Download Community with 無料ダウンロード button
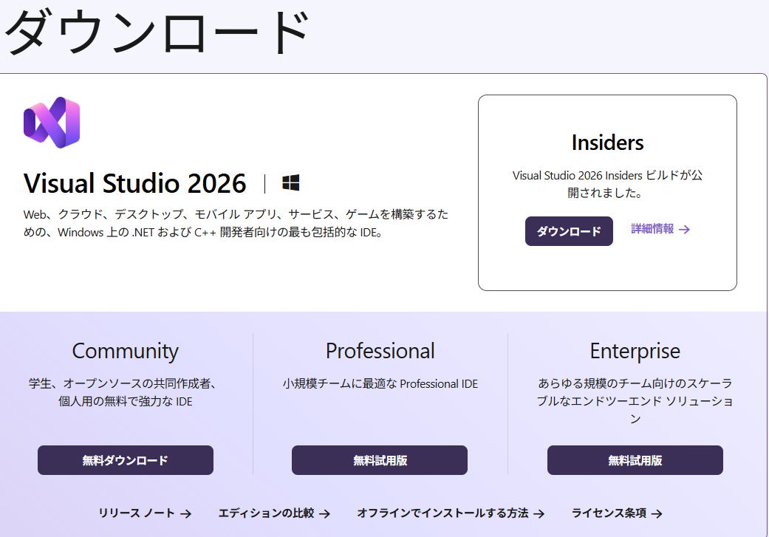The width and height of the screenshot is (769, 537). coord(126,460)
